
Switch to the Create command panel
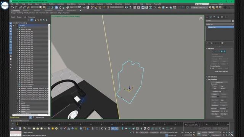coord(207,17)
